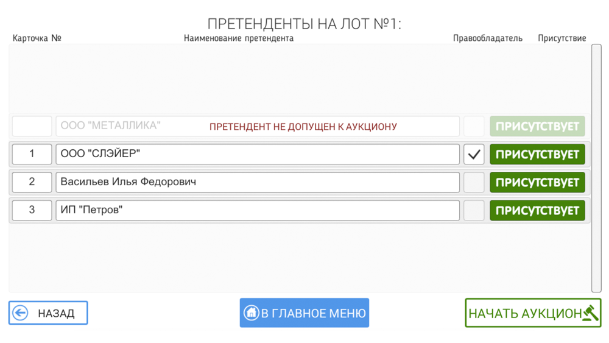The height and width of the screenshot is (343, 609).
Task: Click Присутствие column header
Action: 561,38
